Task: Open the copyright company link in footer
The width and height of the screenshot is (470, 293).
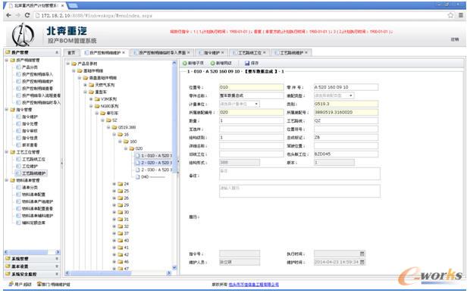Action: pos(254,285)
